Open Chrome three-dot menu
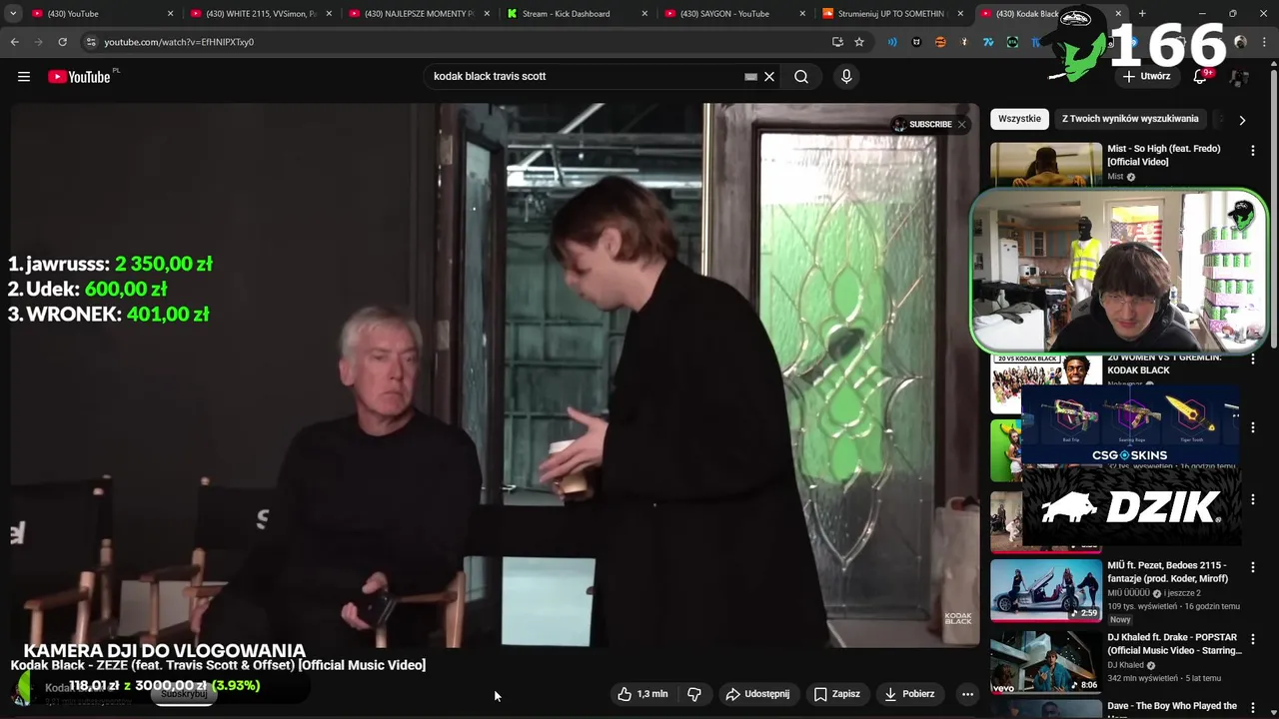 point(1264,42)
